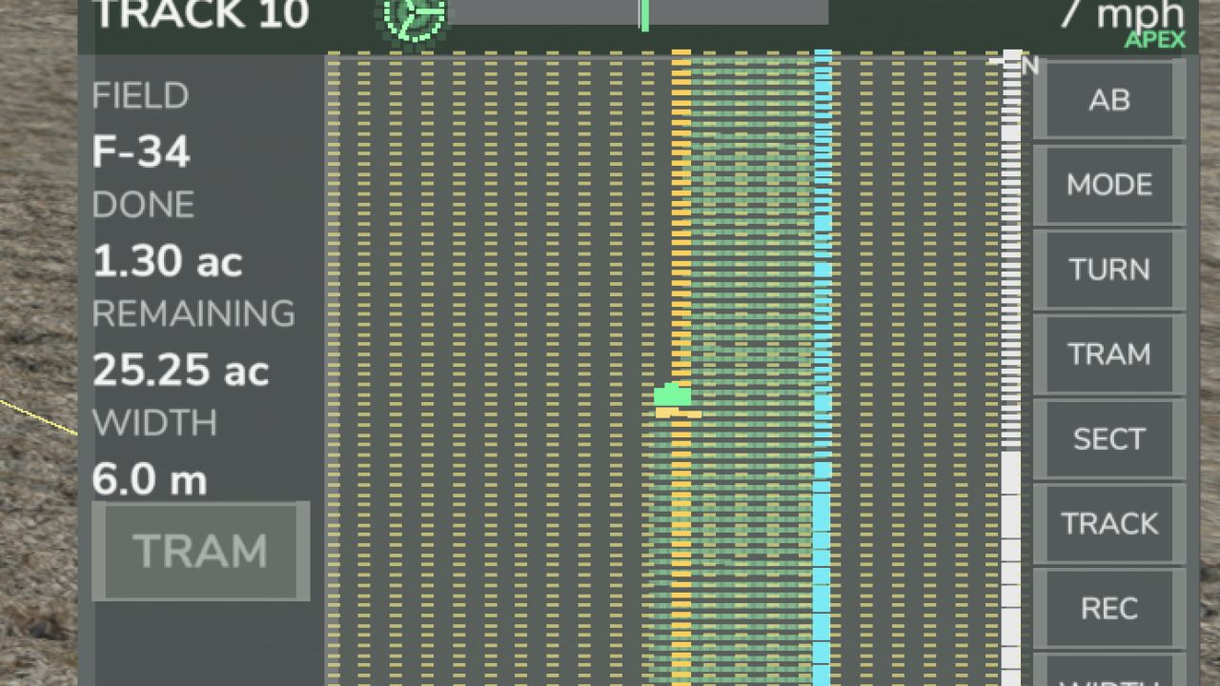This screenshot has width=1220, height=686.
Task: Click the 1.30 ac done value
Action: 168,261
